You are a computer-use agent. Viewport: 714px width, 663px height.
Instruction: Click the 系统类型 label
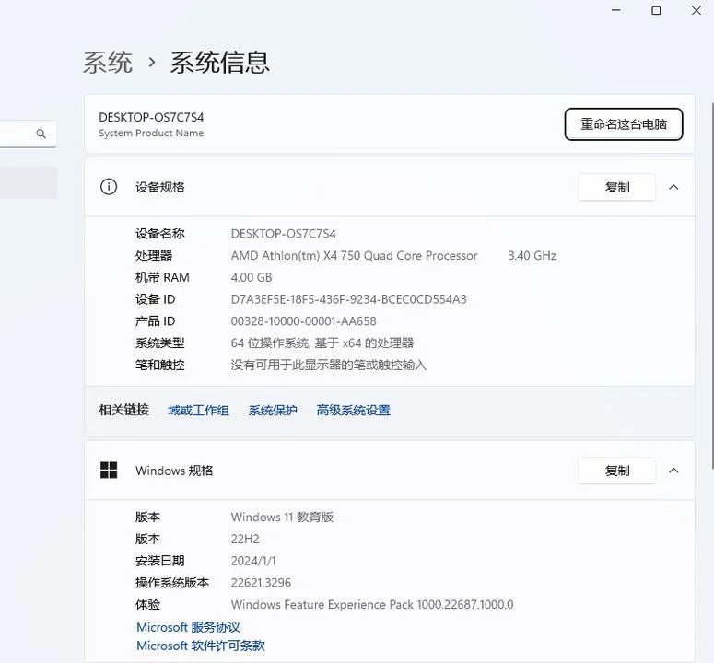[159, 343]
